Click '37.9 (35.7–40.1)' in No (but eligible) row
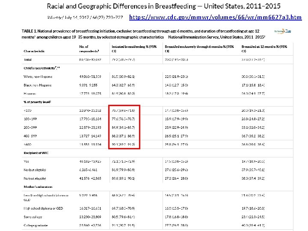This screenshot has height=231, width=308. tap(253, 170)
